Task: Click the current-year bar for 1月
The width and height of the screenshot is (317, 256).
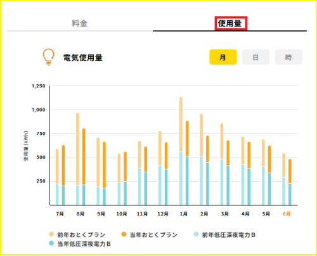Action: 187,163
